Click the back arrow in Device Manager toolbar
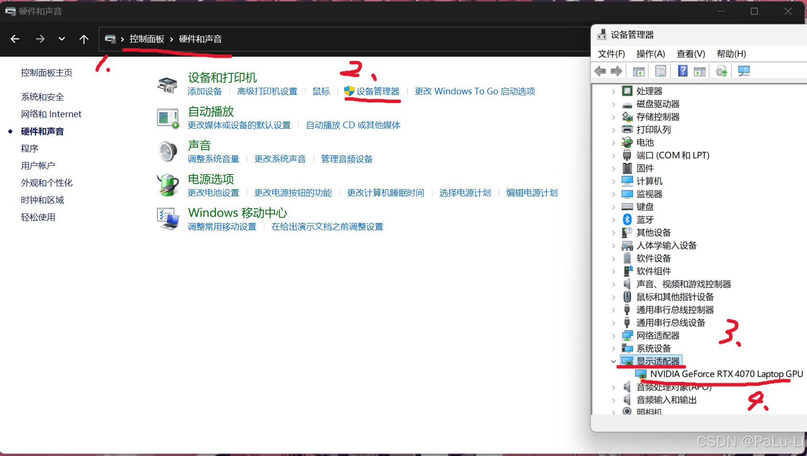The height and width of the screenshot is (456, 807). [x=600, y=71]
